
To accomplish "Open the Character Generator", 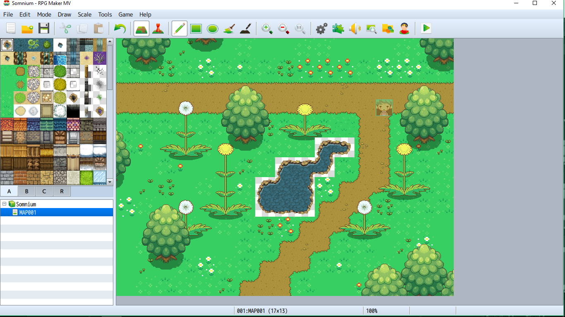I will point(405,28).
